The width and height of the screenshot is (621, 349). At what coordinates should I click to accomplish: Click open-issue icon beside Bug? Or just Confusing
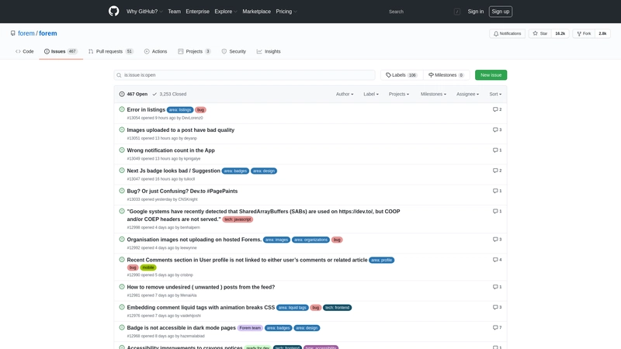point(122,191)
